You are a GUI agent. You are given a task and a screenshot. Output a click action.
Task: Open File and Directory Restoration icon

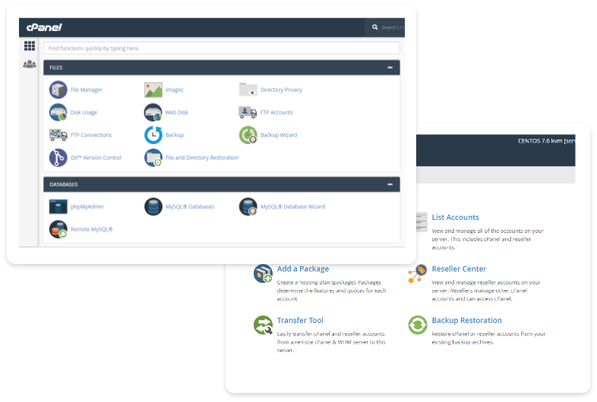click(153, 158)
